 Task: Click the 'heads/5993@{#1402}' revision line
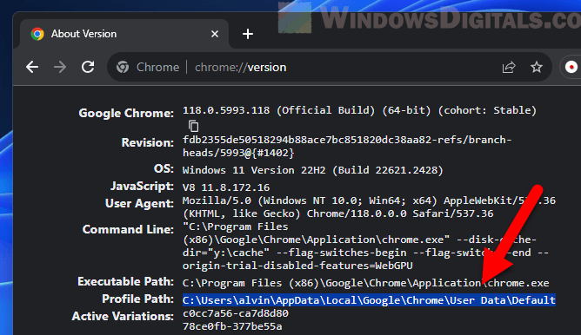pyautogui.click(x=238, y=153)
